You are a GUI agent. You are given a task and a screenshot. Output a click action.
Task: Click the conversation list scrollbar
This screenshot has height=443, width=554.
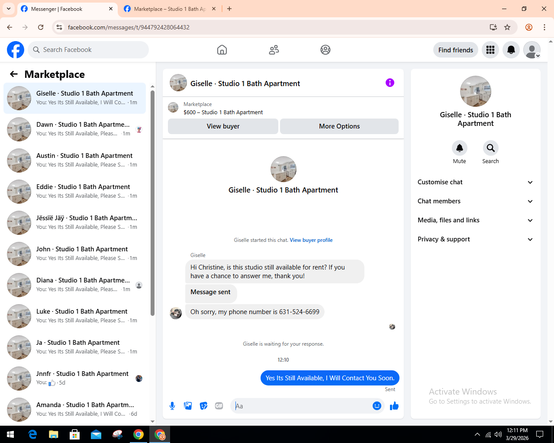pos(152,203)
